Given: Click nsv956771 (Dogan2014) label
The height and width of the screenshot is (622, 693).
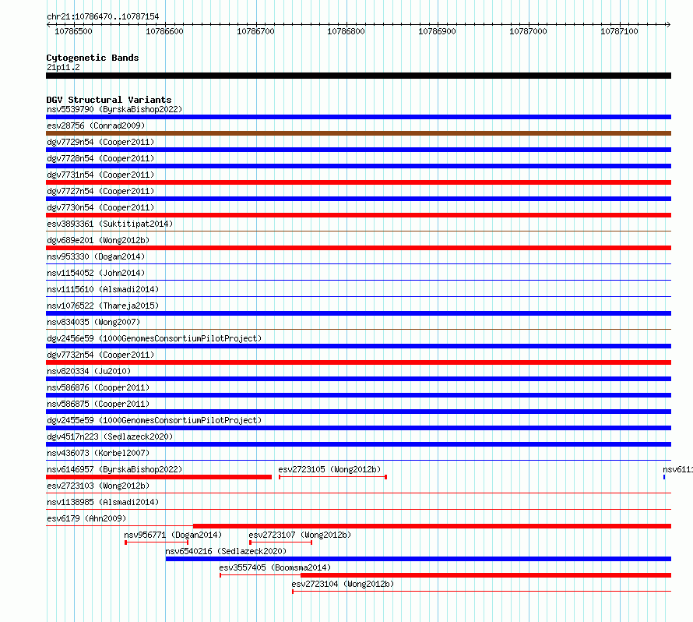Looking at the screenshot, I should [173, 535].
